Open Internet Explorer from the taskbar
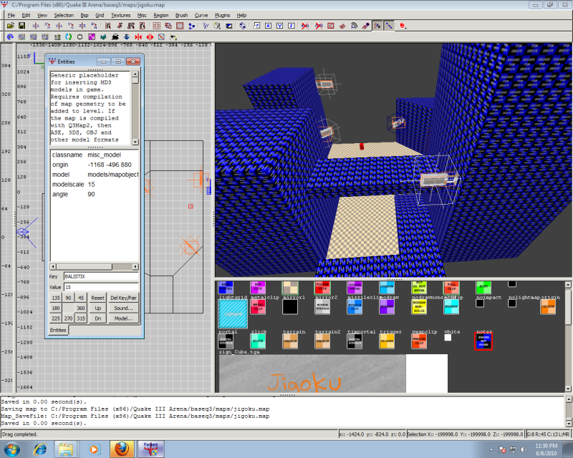The height and width of the screenshot is (458, 573). 40,449
